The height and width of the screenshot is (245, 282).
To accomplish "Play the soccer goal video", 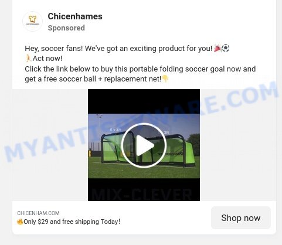I will pos(144,145).
